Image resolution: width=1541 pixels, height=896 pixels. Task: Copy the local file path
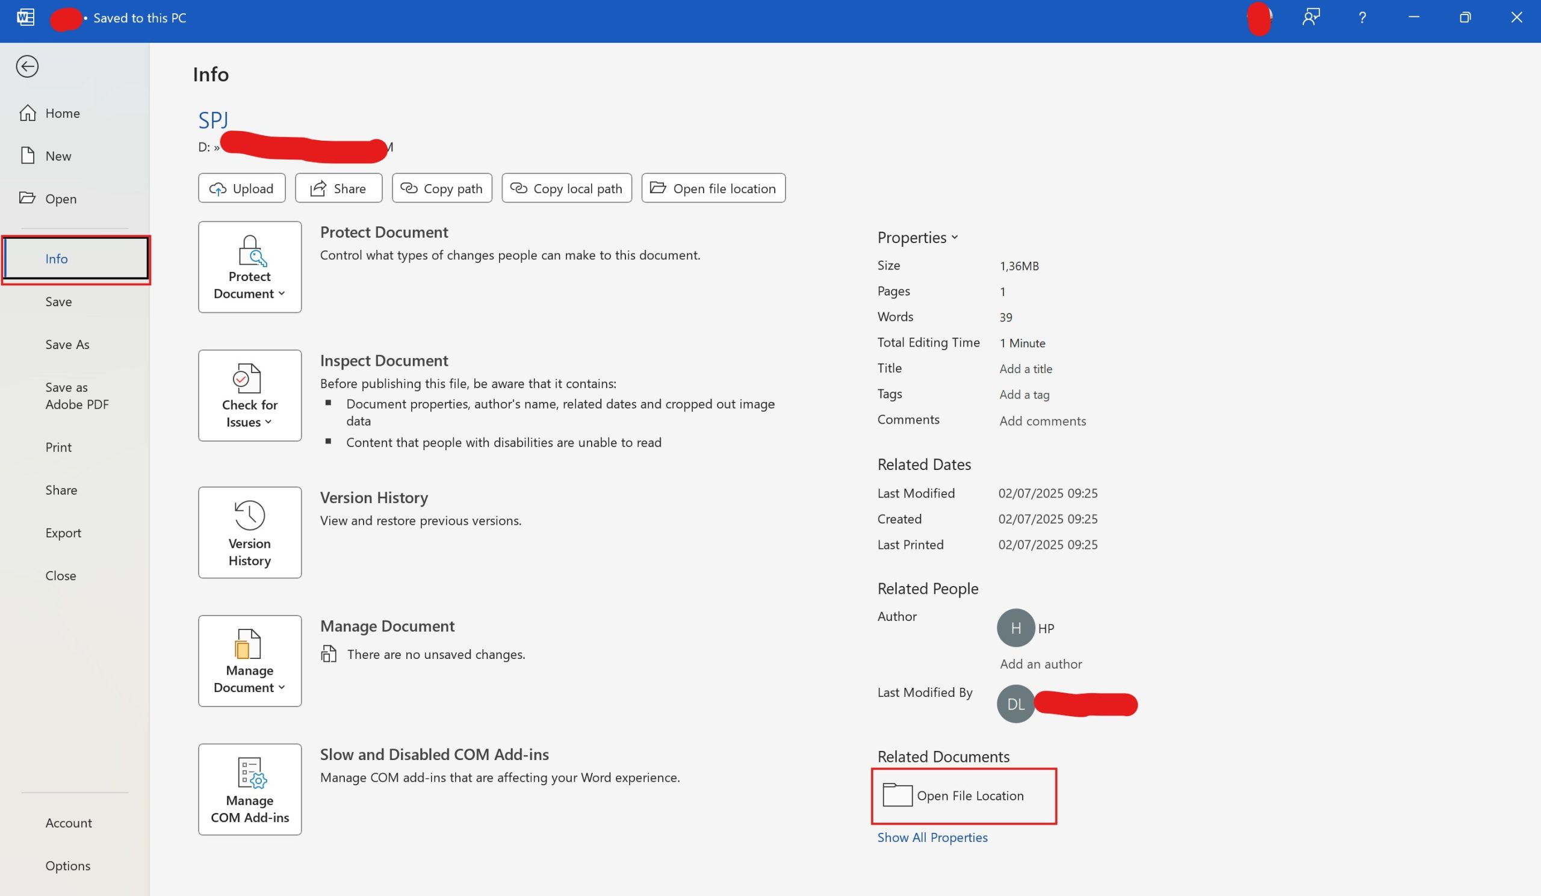tap(566, 188)
